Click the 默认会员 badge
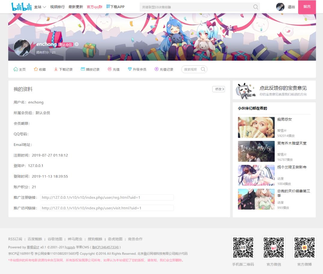This screenshot has height=274, width=323. pos(65,44)
